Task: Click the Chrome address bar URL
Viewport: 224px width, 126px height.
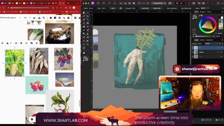Action: point(30,8)
